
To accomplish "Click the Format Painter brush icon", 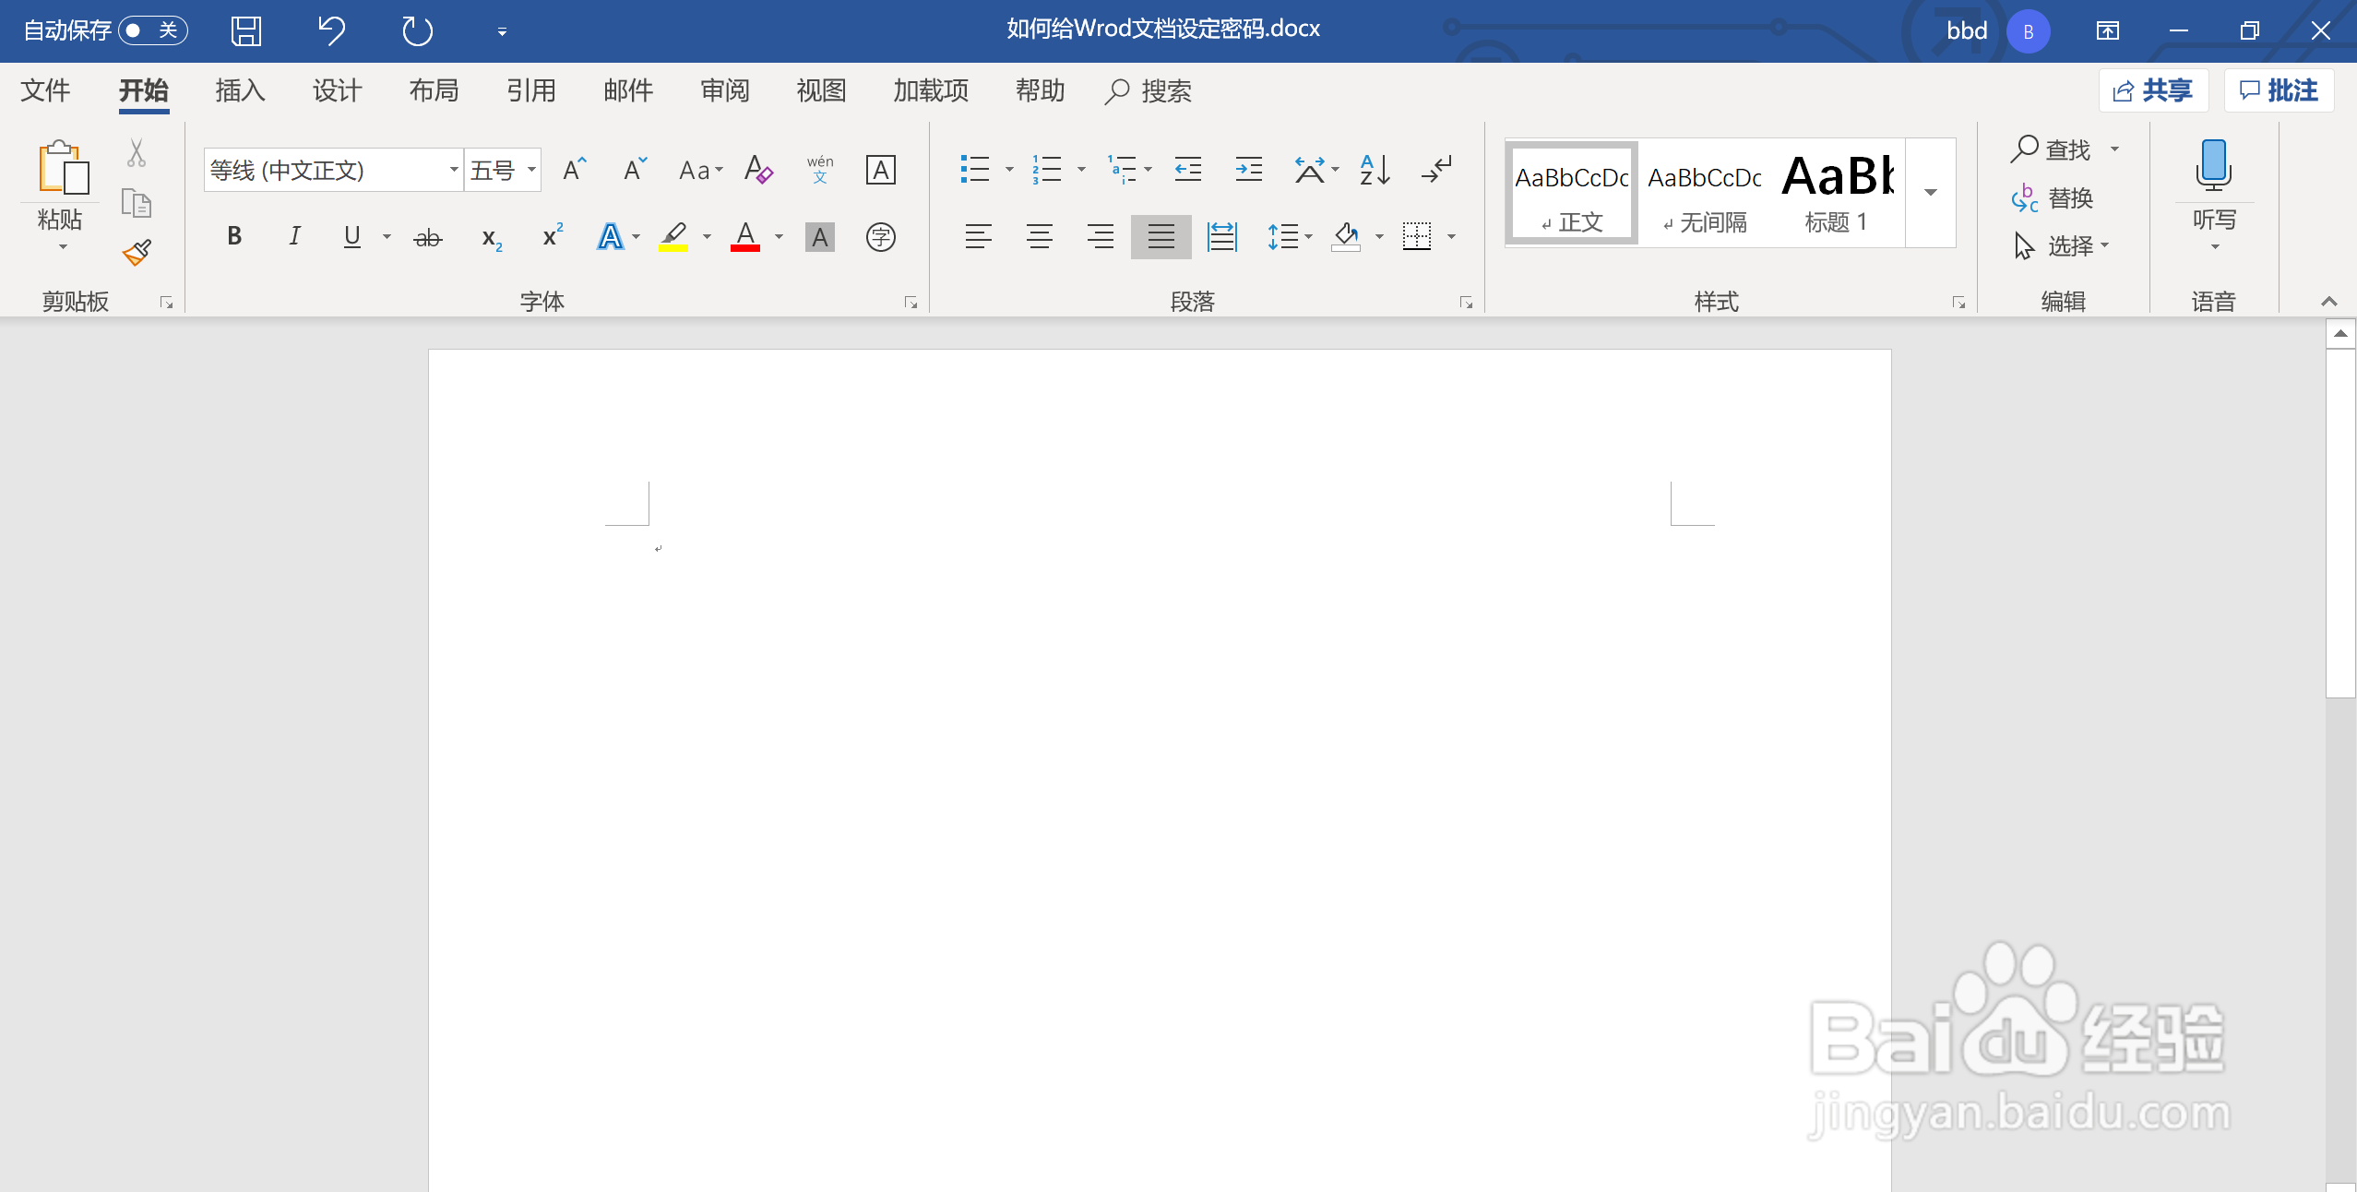I will (137, 253).
